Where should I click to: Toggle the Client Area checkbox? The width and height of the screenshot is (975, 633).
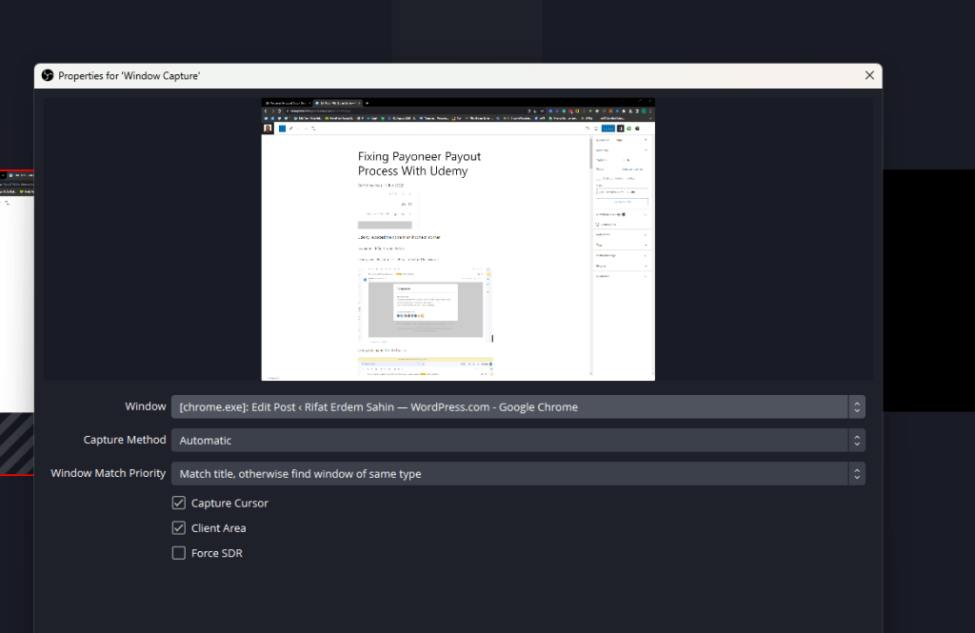(x=178, y=528)
